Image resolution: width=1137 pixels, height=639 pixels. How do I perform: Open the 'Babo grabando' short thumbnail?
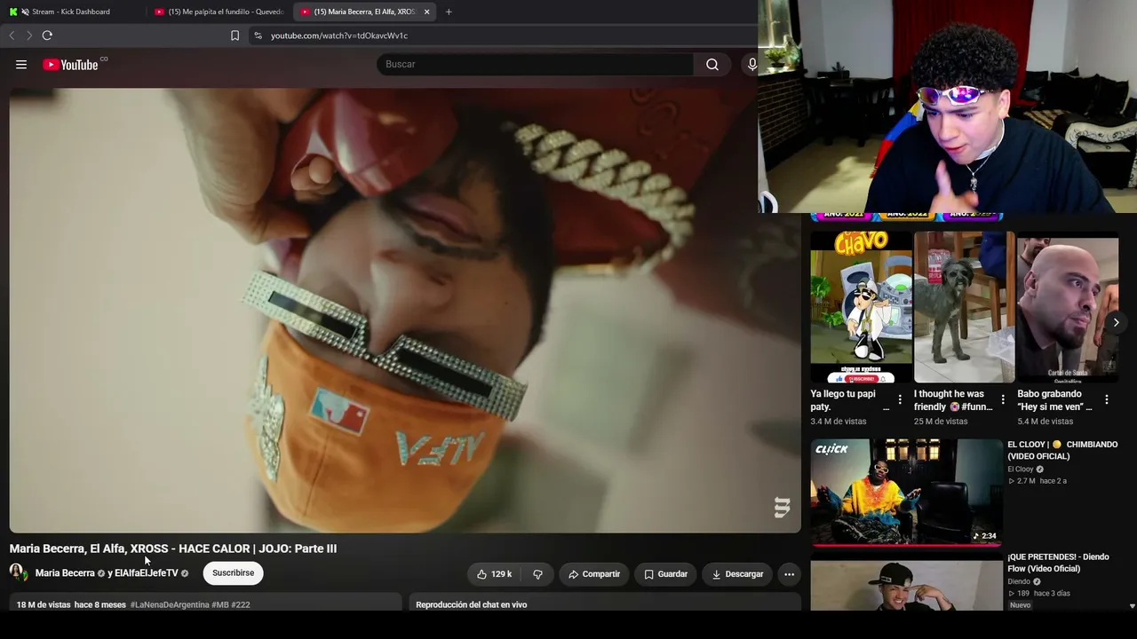1068,307
